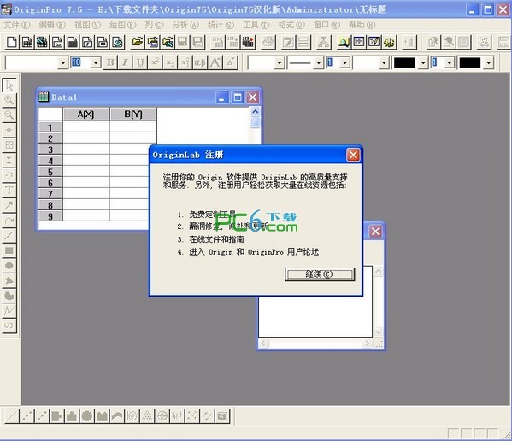Toggle Italic formatting button
Screen dimensions: 512x441
125,62
